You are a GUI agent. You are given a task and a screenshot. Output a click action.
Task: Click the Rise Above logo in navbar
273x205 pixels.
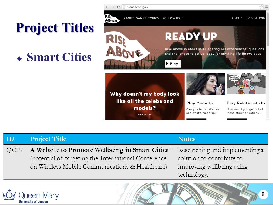[112, 19]
